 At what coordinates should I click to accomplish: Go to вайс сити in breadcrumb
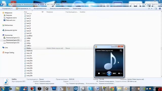(x=50, y=5)
